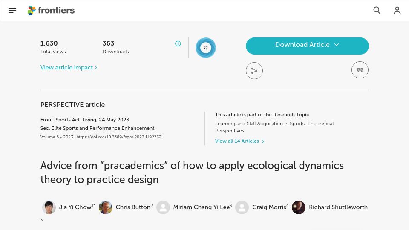Open the Altmetric score 22 badge
The image size is (409, 230).
click(x=205, y=48)
